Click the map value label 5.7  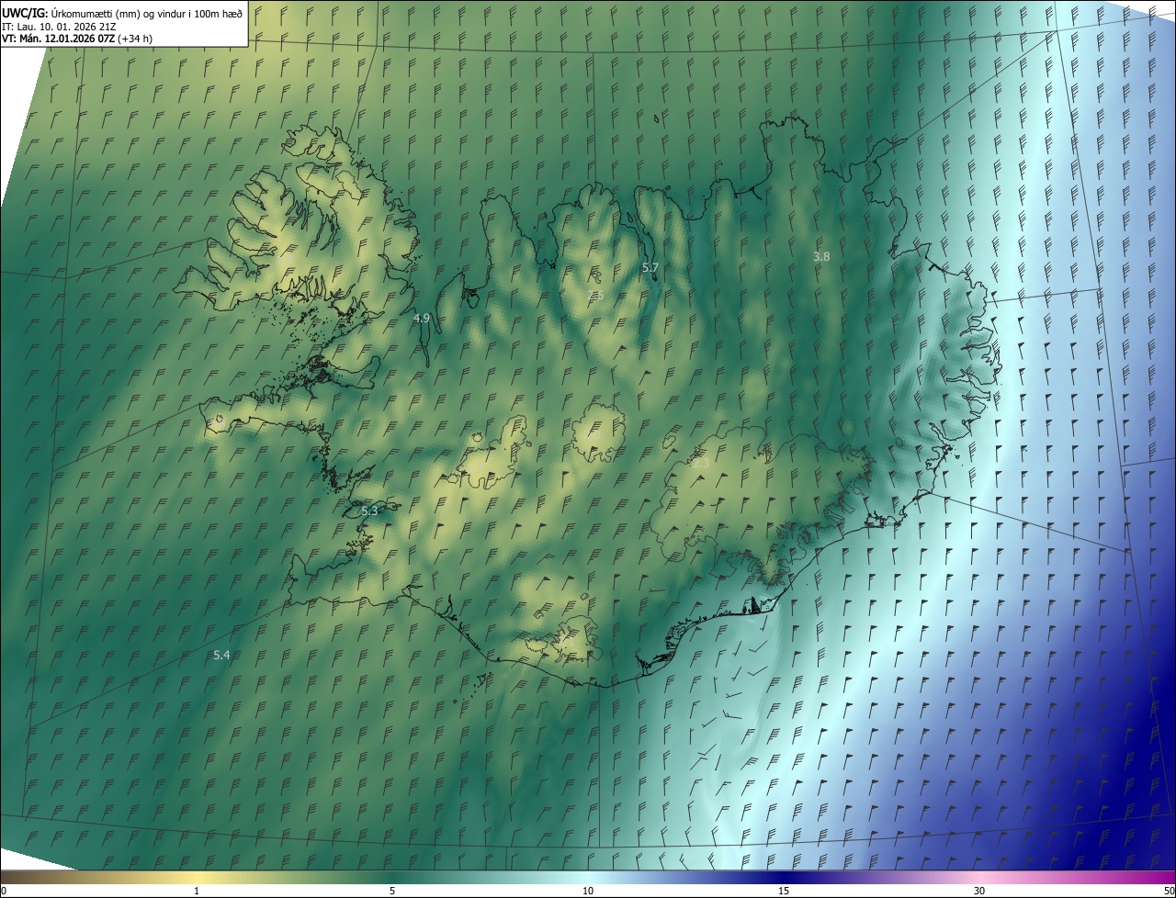tap(650, 267)
